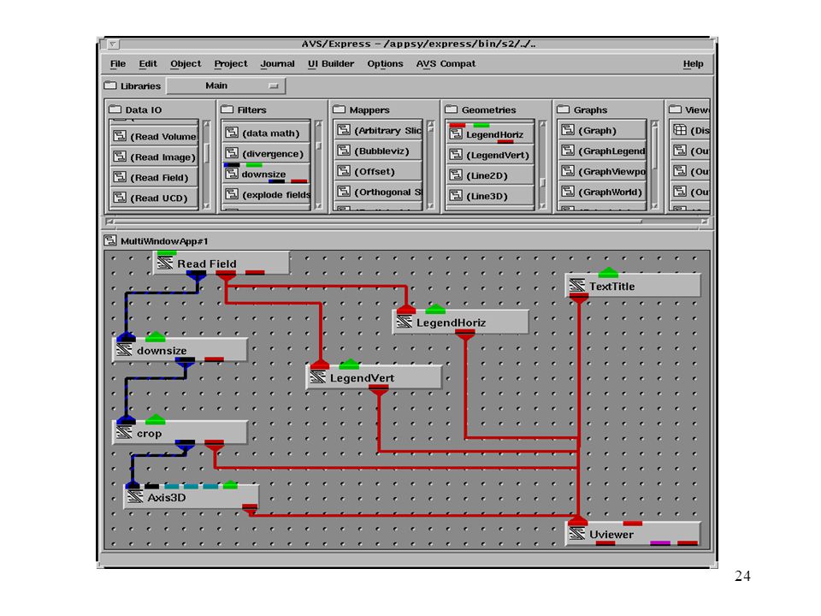Image resolution: width=821 pixels, height=616 pixels.
Task: Click the magenta port on Uviewer
Action: click(659, 542)
